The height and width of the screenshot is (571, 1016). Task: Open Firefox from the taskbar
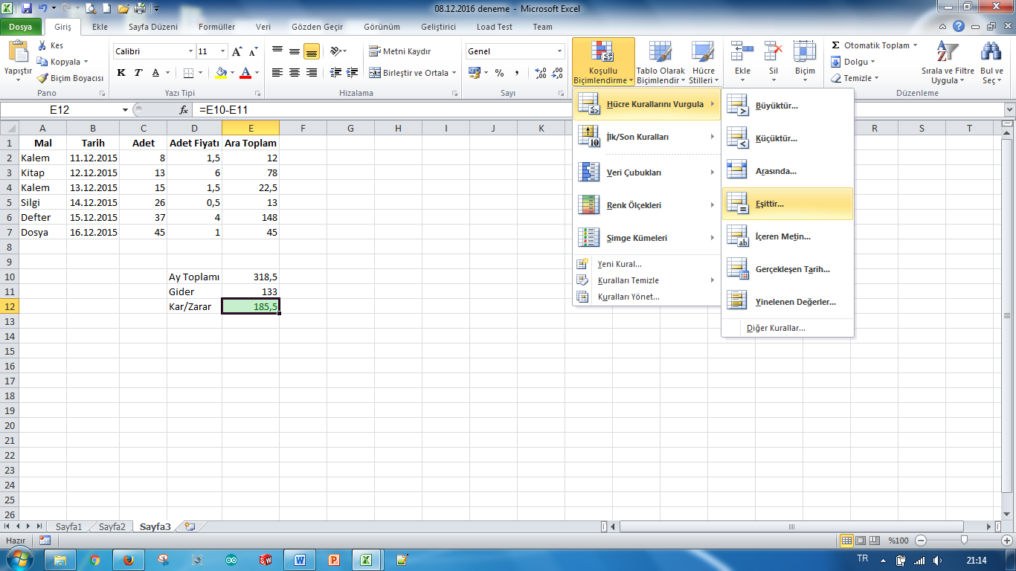click(129, 560)
